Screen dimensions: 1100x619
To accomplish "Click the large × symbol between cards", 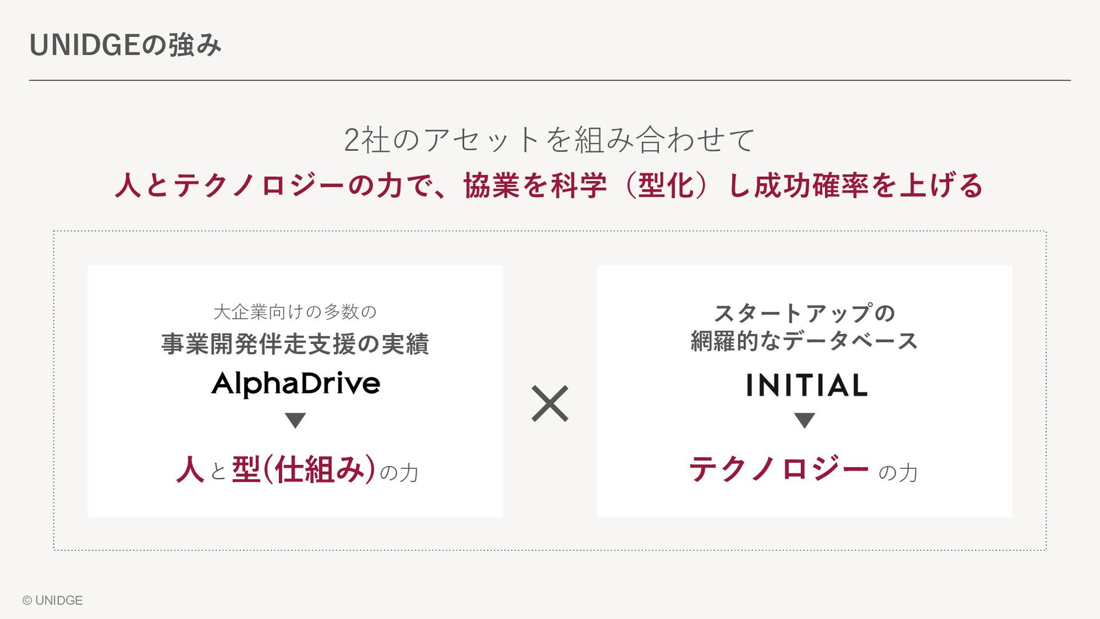I will pos(550,403).
